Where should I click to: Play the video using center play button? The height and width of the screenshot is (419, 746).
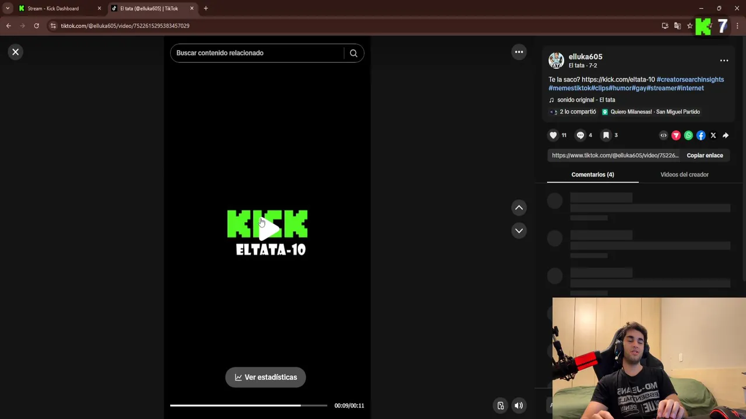(268, 229)
